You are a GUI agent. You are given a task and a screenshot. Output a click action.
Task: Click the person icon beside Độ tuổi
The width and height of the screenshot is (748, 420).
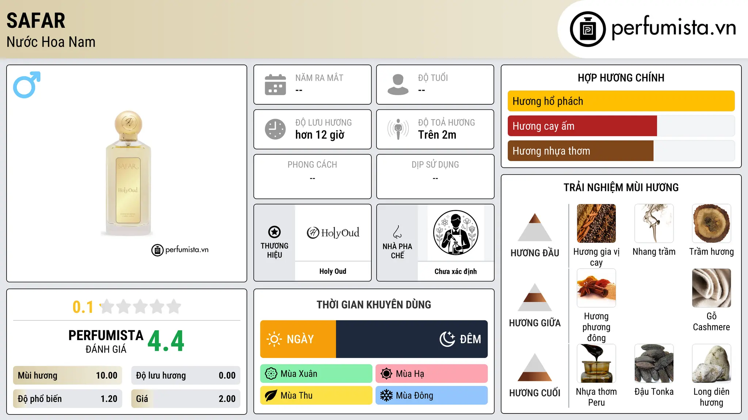click(398, 85)
